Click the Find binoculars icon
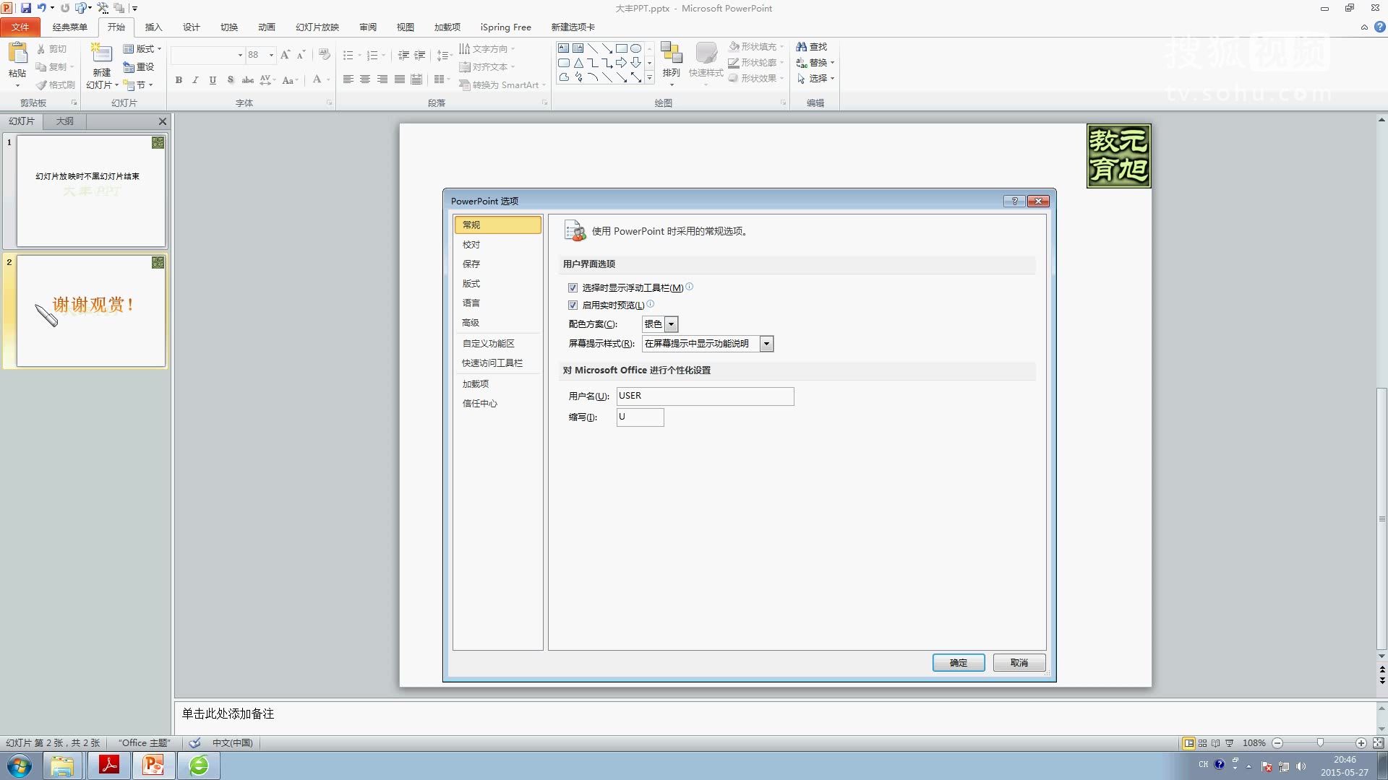The width and height of the screenshot is (1388, 780). [802, 47]
